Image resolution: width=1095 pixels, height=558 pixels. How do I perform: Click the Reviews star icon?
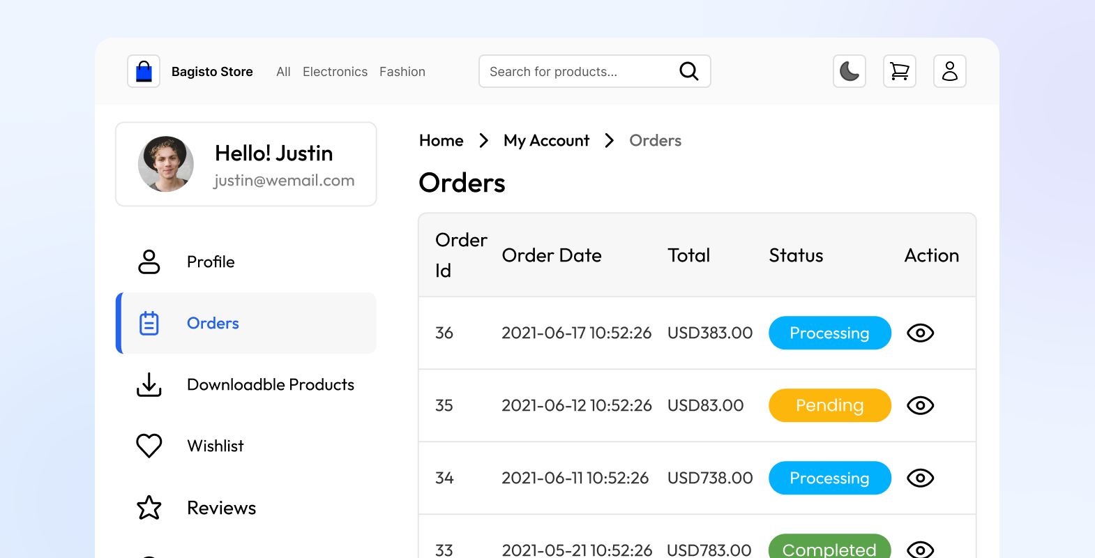pos(149,508)
